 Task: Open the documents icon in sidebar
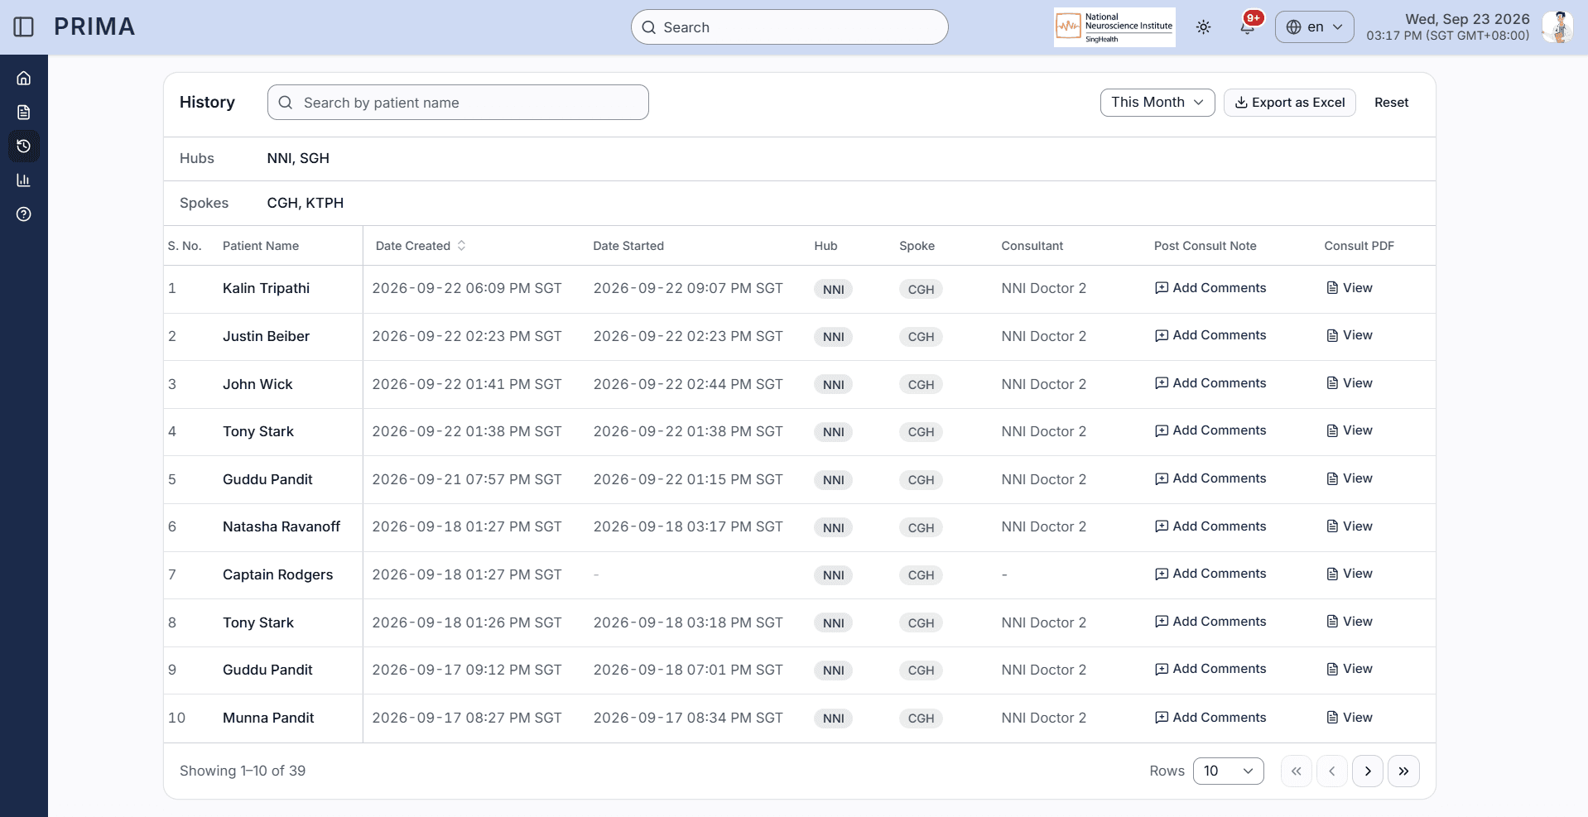point(24,112)
